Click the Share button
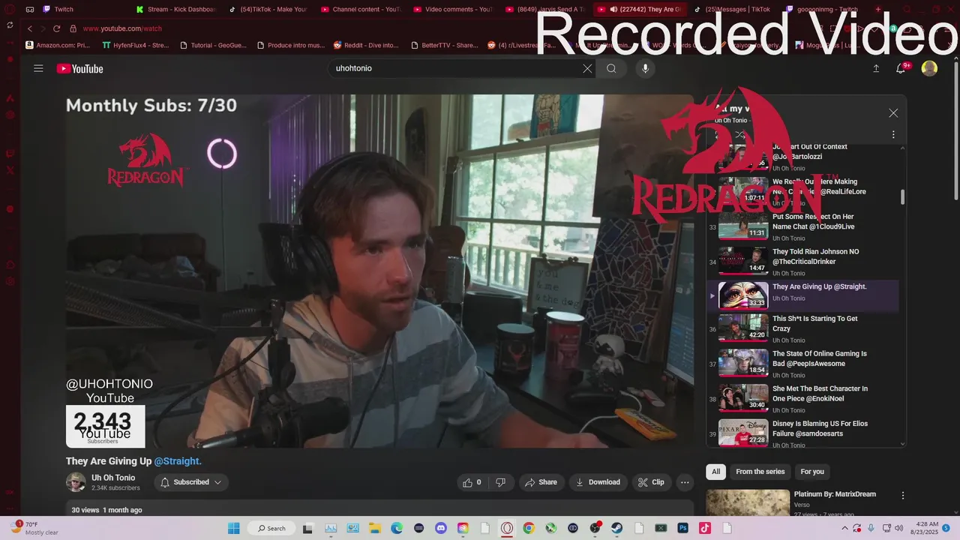Screen dimensions: 960x540 [x=541, y=482]
